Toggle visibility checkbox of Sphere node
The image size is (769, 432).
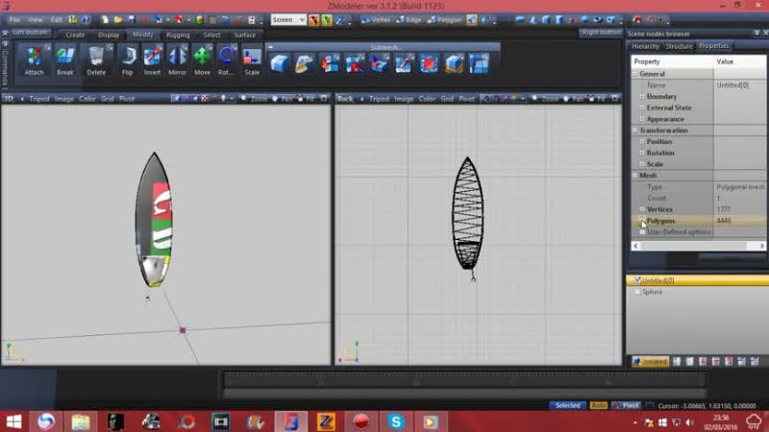pos(637,292)
